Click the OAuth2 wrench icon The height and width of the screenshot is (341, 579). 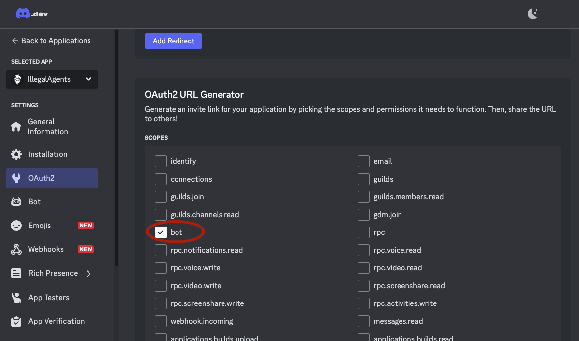(16, 178)
